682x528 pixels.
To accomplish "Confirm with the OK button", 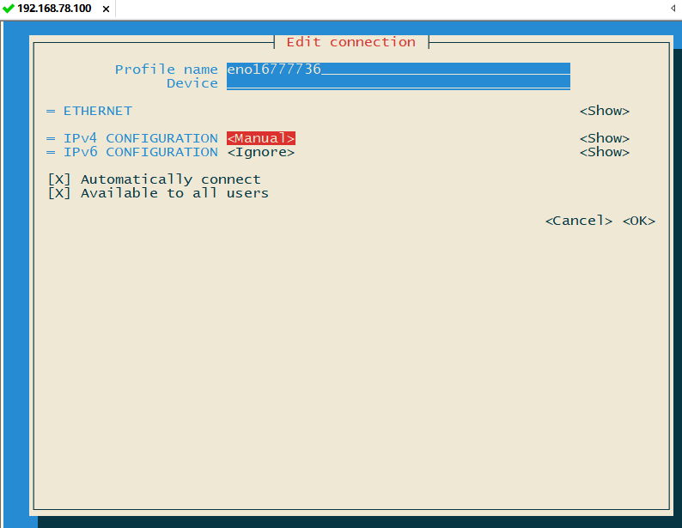I will click(638, 221).
